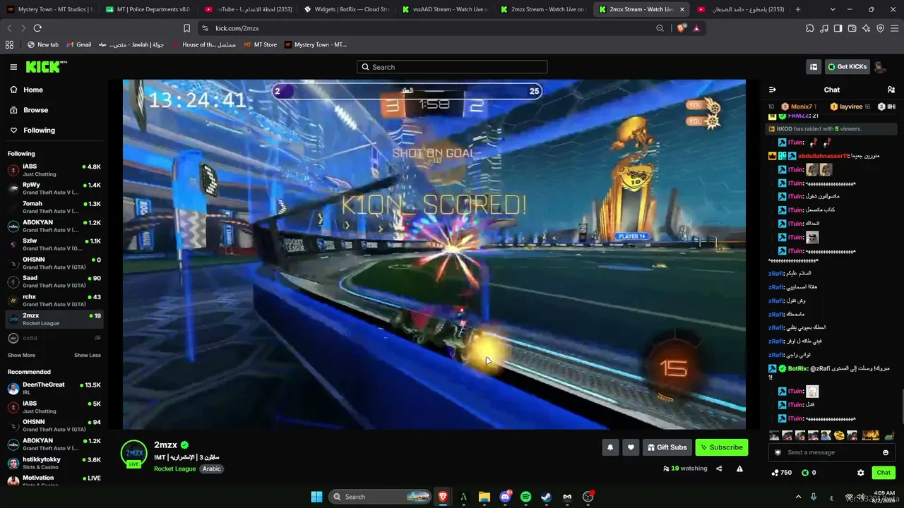Viewport: 904px width, 508px height.
Task: Report the stream with the warning icon
Action: point(739,468)
